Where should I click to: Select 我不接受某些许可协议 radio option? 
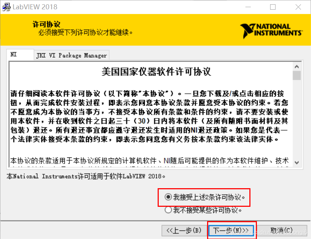point(168,210)
